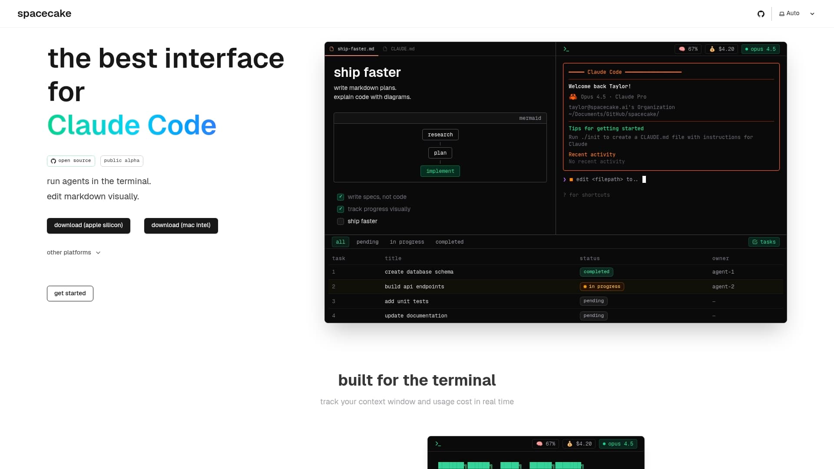Uncheck the 'write specs, not code' checkbox
This screenshot has width=834, height=469.
tap(340, 197)
